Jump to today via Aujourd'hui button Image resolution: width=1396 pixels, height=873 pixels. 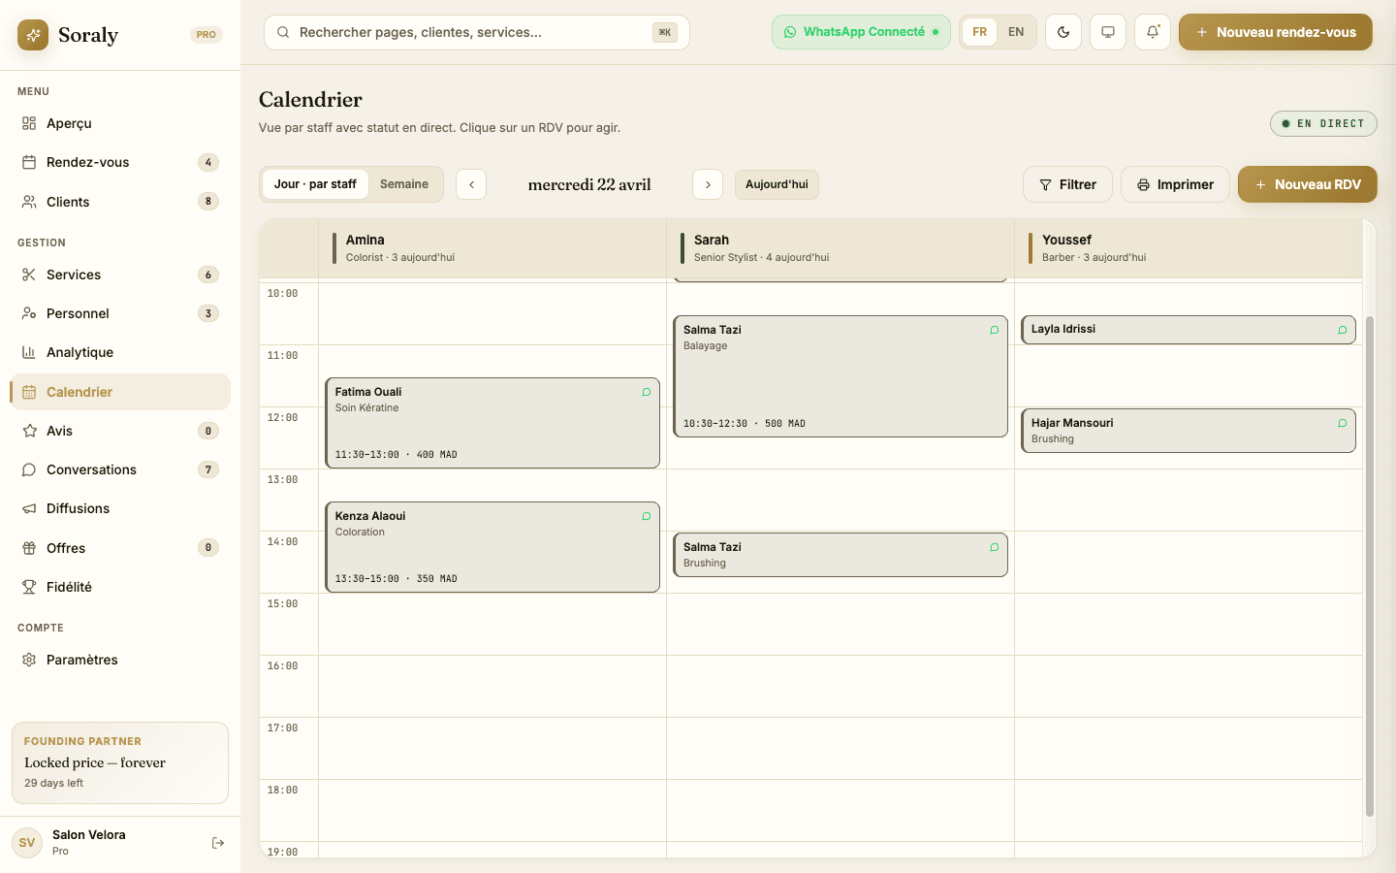tap(777, 184)
